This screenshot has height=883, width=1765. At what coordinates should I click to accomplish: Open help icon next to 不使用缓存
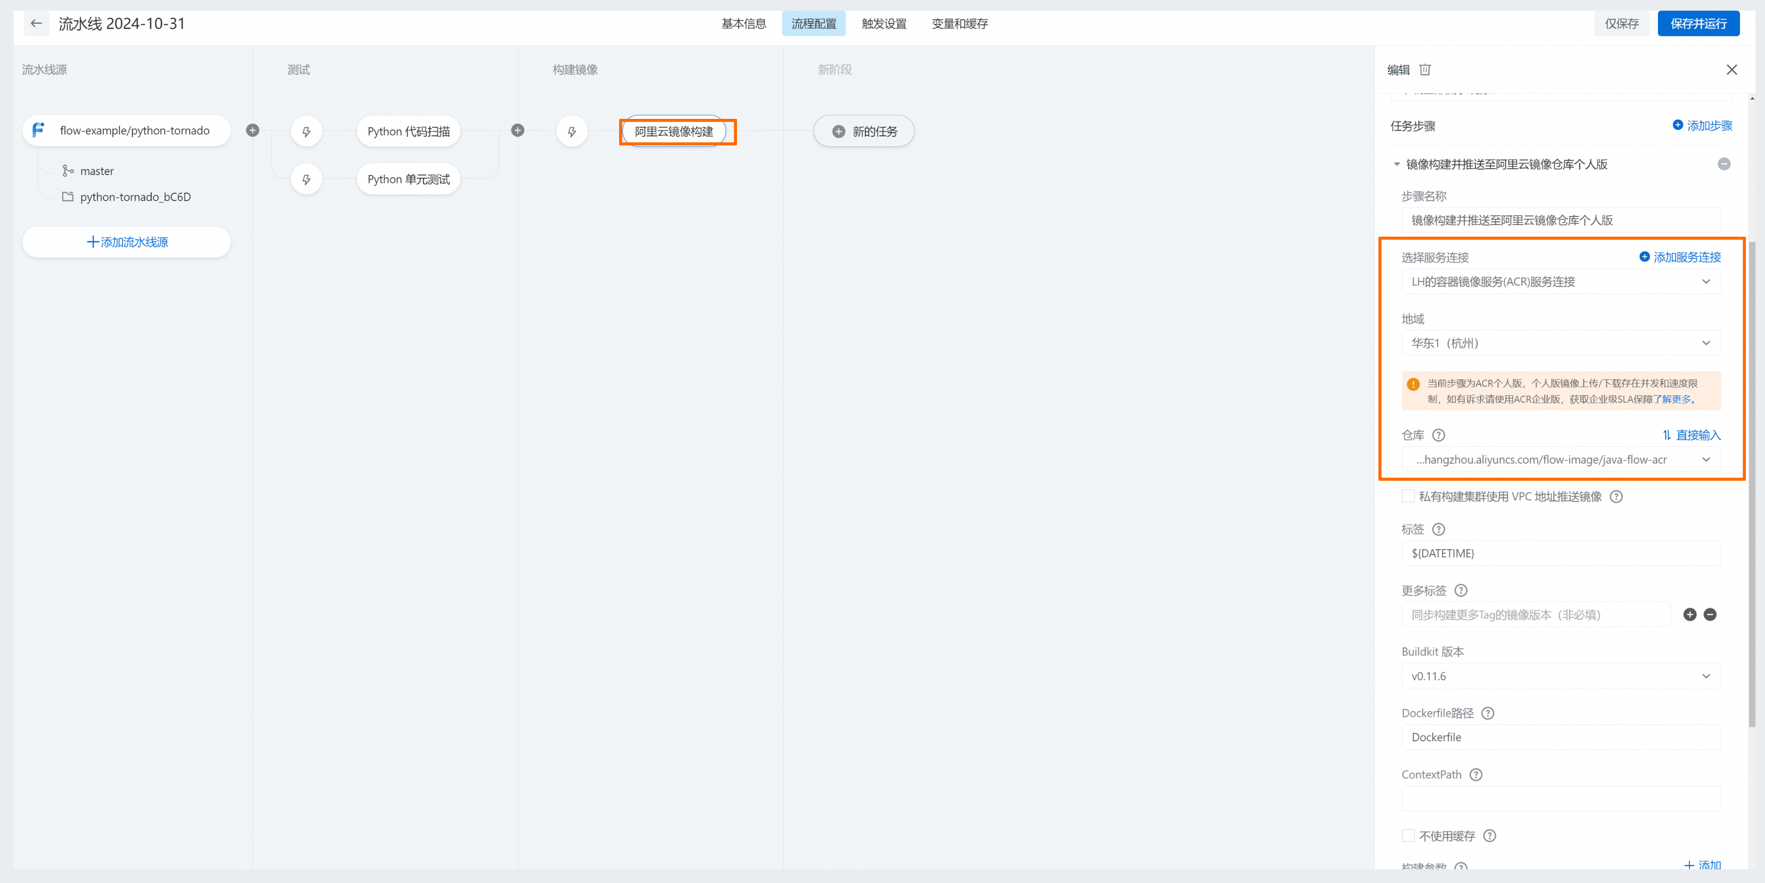coord(1489,835)
